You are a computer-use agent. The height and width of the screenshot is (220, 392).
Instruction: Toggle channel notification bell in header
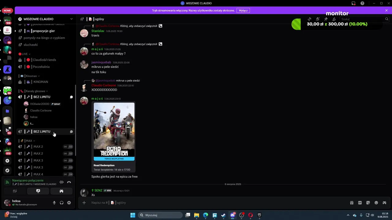[318, 19]
